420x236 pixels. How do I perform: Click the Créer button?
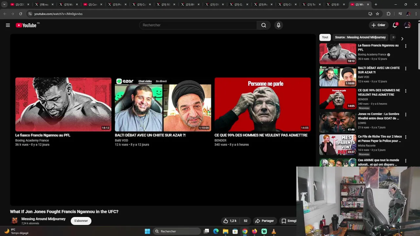pyautogui.click(x=378, y=25)
